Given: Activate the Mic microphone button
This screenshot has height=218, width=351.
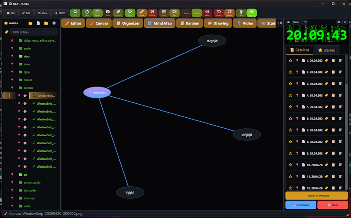Looking at the screenshot, I should 241,13.
